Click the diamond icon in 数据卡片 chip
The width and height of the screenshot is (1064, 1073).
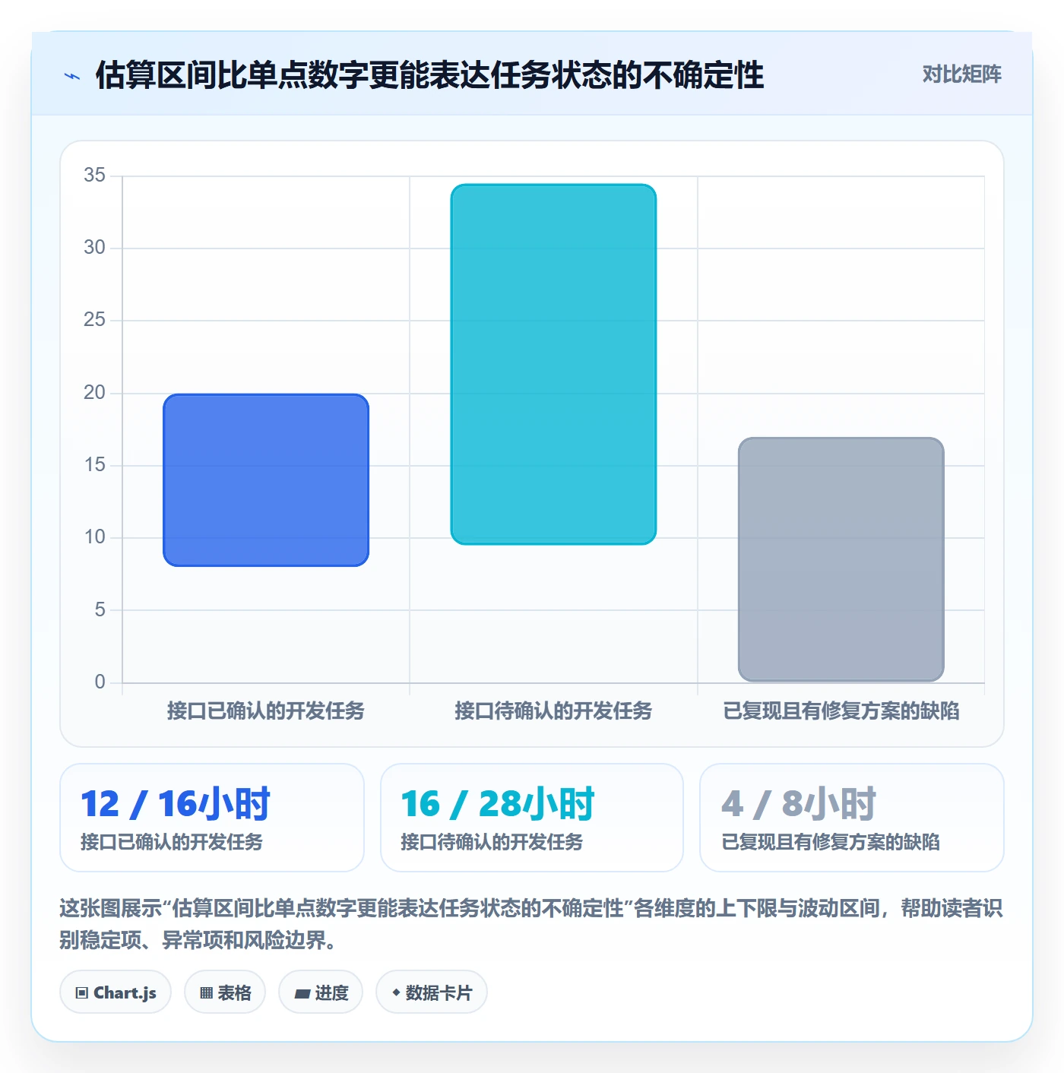click(x=396, y=992)
